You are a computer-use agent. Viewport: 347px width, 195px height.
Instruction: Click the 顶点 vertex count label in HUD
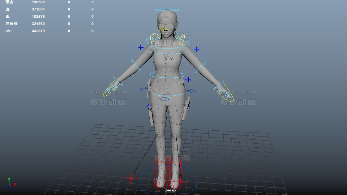point(9,2)
